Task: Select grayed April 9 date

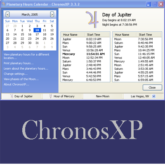Action: 52,47
